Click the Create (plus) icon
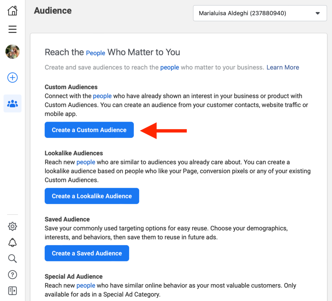This screenshot has width=332, height=301. pyautogui.click(x=12, y=78)
